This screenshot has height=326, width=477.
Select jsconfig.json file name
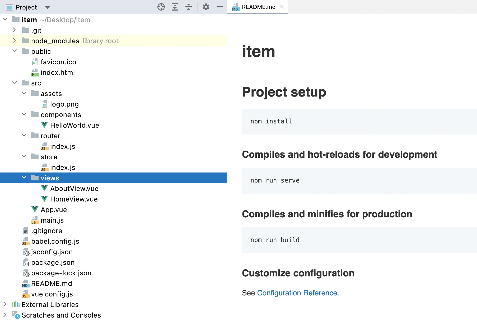pyautogui.click(x=52, y=252)
